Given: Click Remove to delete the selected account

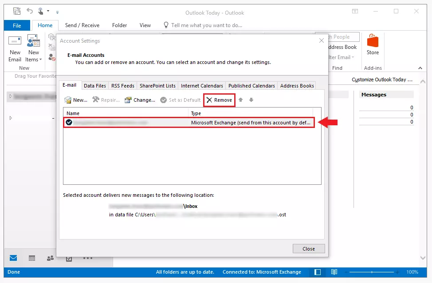Looking at the screenshot, I should [219, 100].
